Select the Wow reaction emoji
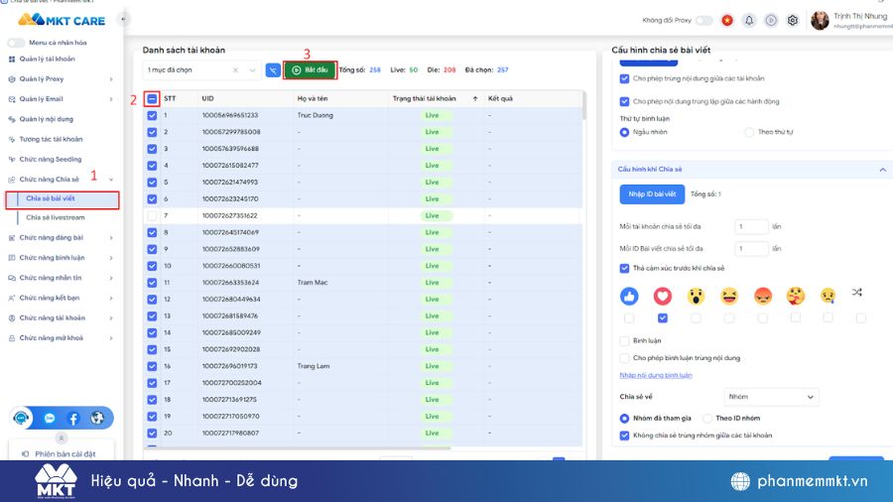This screenshot has width=893, height=502. point(696,296)
